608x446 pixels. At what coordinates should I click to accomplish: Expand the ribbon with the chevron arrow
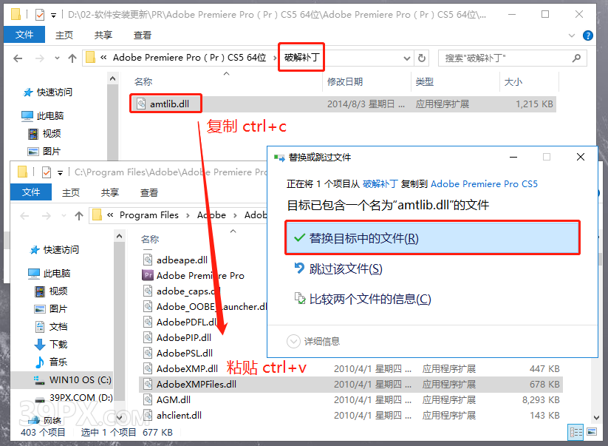pyautogui.click(x=570, y=35)
